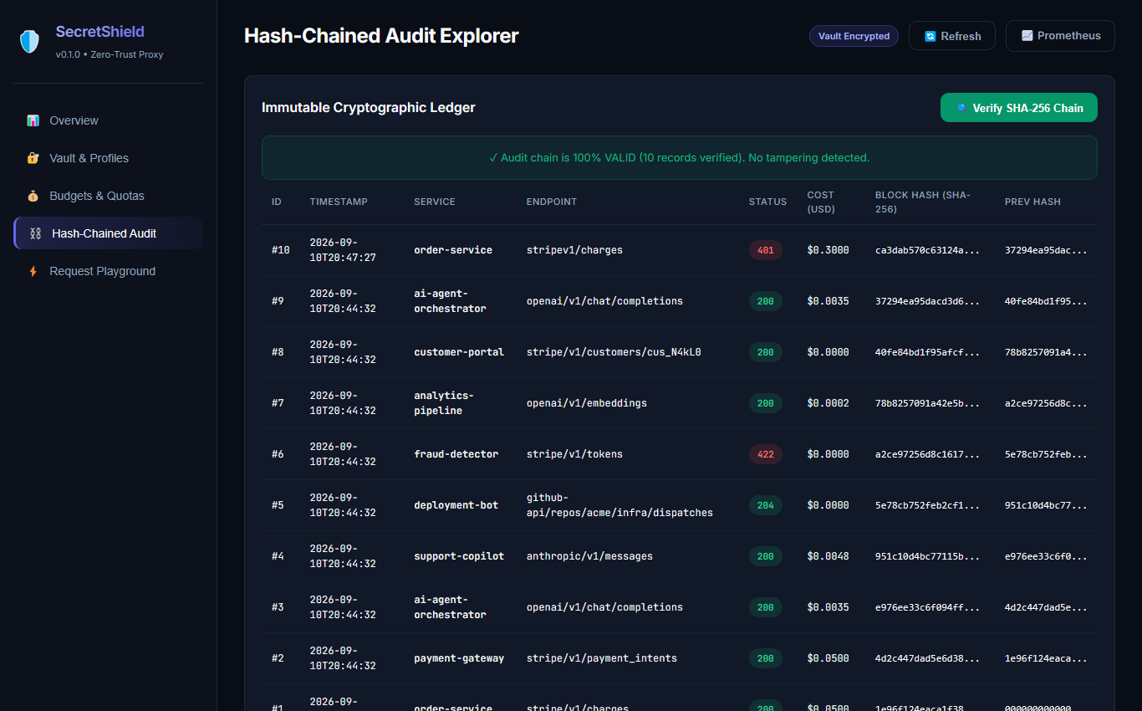Screen dimensions: 1142x711
Task: Click the stripe/v1/customers/cus_N4kL0 endpoint
Action: pos(614,352)
